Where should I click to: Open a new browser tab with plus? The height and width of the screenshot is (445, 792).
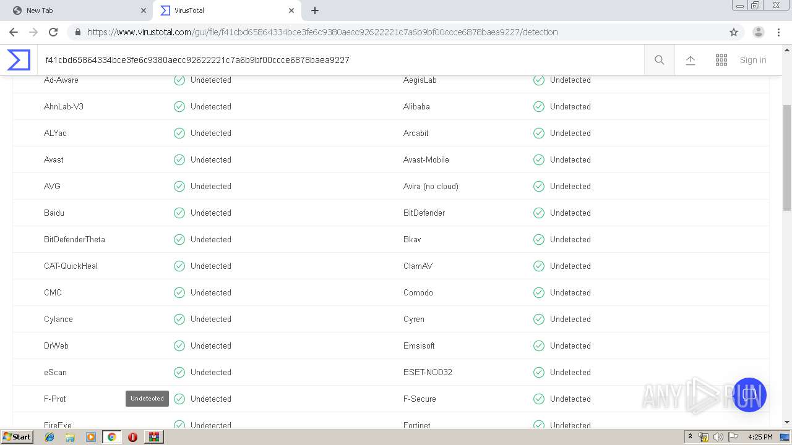(315, 11)
